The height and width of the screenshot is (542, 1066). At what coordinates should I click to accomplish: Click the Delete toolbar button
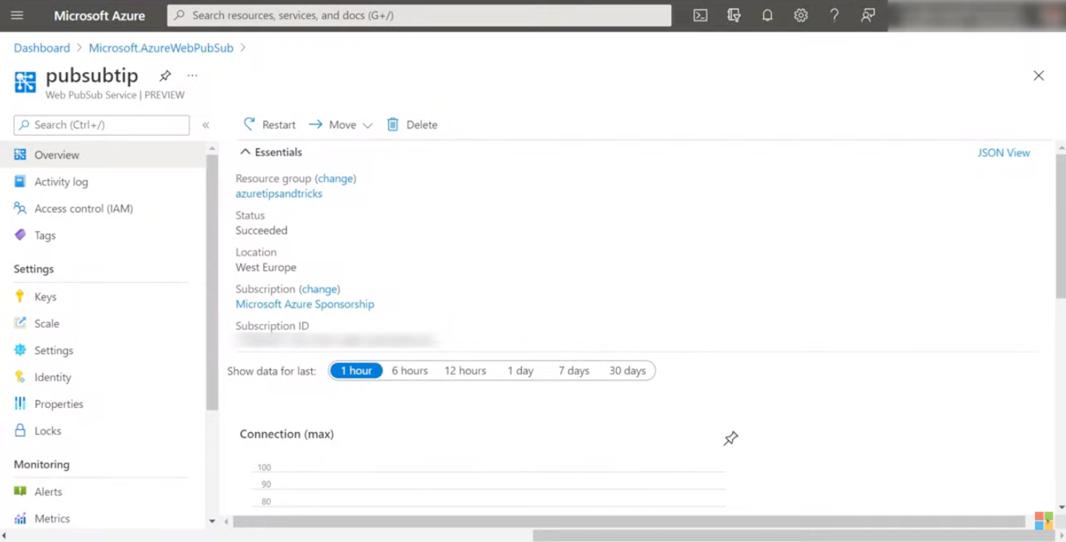point(412,125)
